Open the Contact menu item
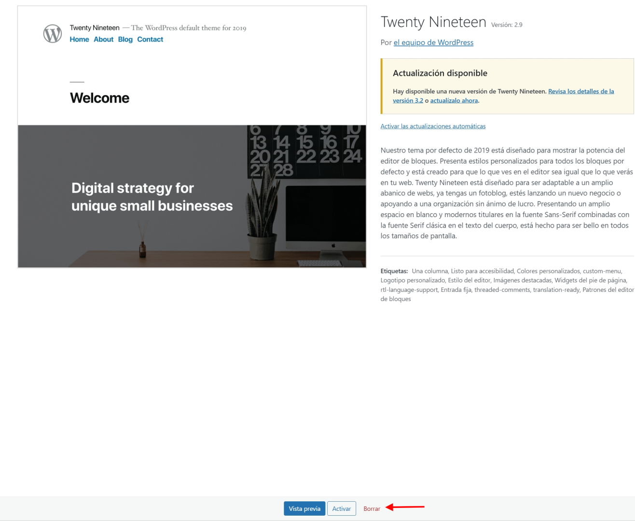The width and height of the screenshot is (635, 521). [x=150, y=40]
